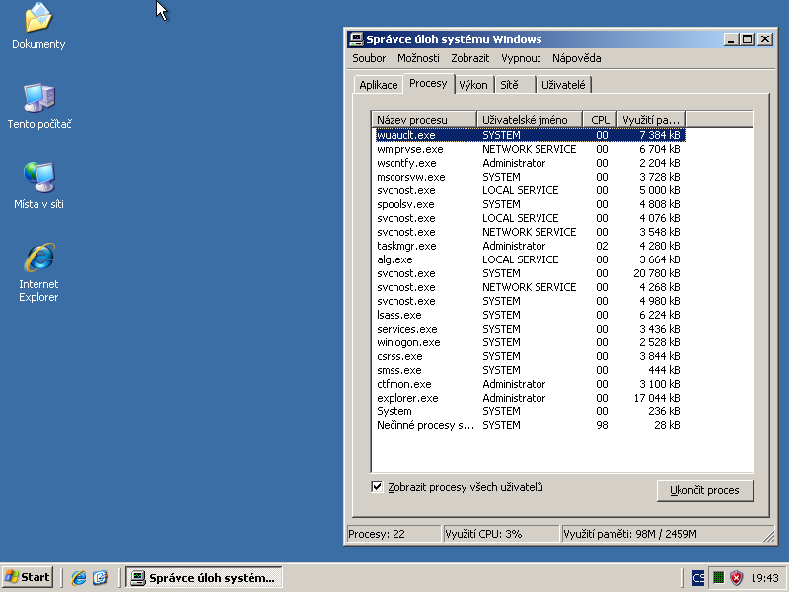The height and width of the screenshot is (592, 789).
Task: Open the Soubor menu
Action: point(369,58)
